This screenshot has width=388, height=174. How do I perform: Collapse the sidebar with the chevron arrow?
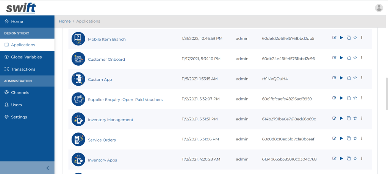pyautogui.click(x=48, y=168)
